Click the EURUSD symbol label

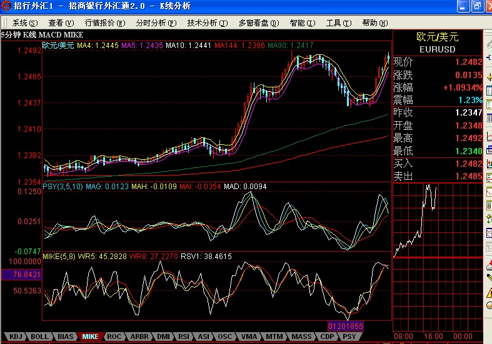[438, 49]
